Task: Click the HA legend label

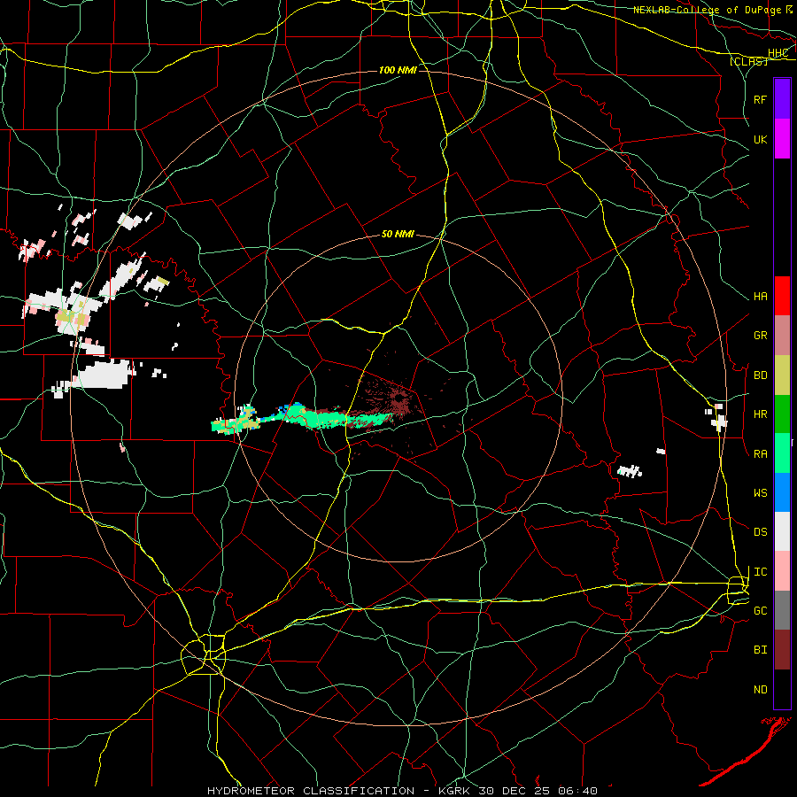Action: 760,296
